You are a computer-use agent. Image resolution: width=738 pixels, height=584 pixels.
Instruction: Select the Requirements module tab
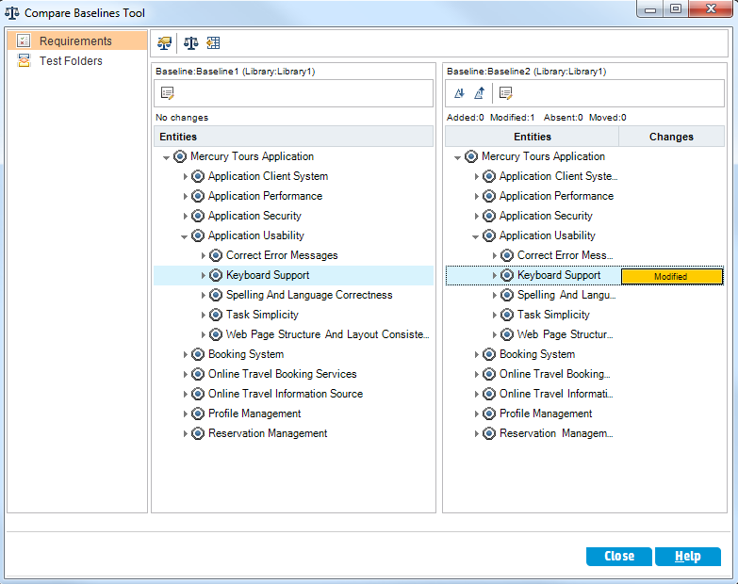click(x=77, y=41)
